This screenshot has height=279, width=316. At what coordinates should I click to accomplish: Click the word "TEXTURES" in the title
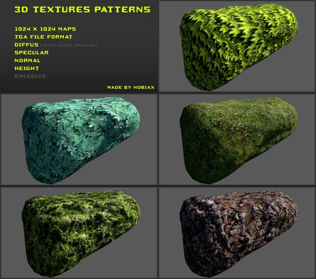[61, 10]
